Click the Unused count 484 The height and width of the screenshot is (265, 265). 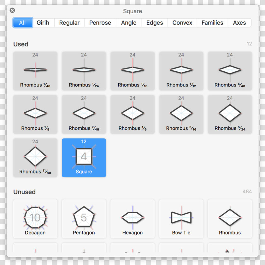[x=247, y=191]
